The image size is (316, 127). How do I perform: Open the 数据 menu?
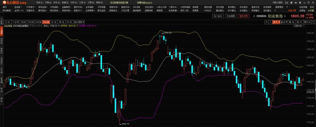[x=65, y=3]
